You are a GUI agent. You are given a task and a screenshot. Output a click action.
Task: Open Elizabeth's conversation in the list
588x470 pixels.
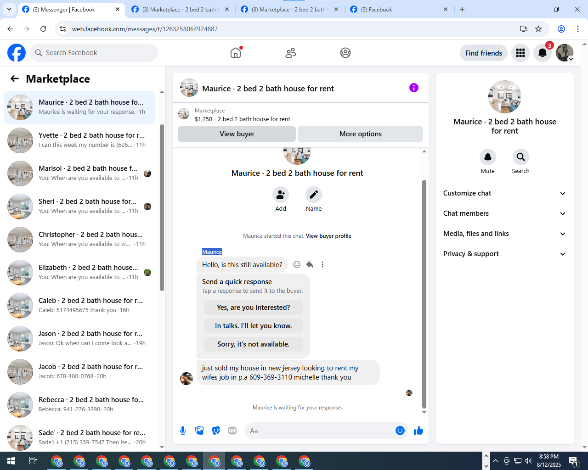[79, 273]
